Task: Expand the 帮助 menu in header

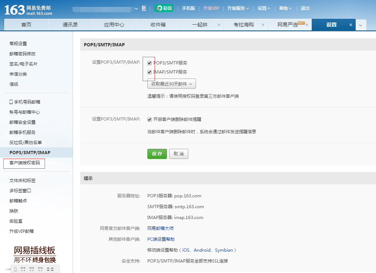Action: 285,8
